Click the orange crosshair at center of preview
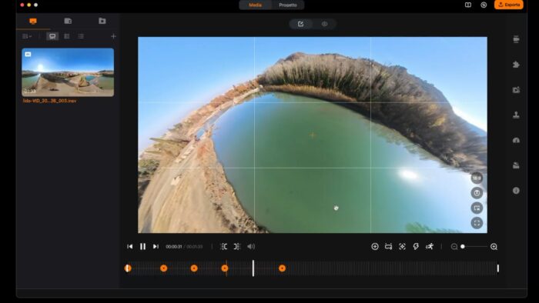539x303 pixels. tap(313, 135)
